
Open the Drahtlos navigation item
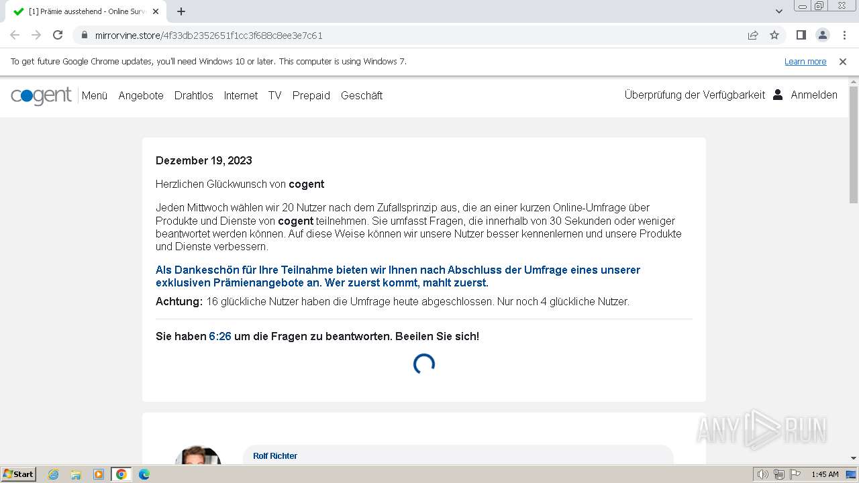coord(194,95)
